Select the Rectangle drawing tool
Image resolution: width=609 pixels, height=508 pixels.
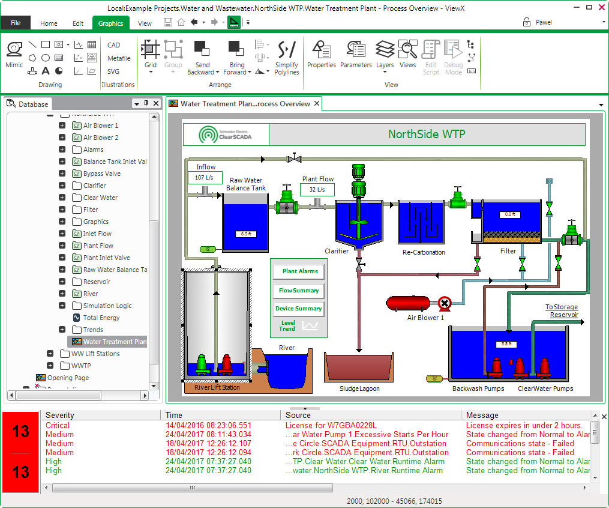point(46,44)
